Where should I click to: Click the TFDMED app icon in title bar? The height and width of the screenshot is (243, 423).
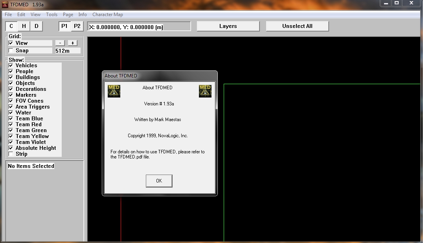point(5,4)
